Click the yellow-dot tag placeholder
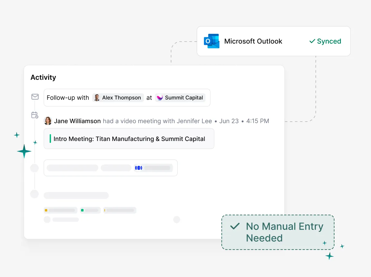The height and width of the screenshot is (277, 371). (61, 210)
